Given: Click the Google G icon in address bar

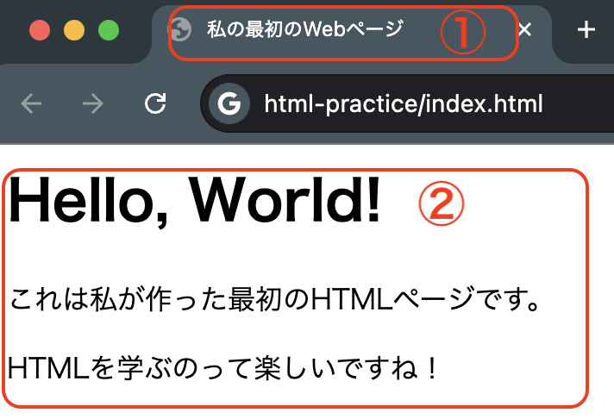Looking at the screenshot, I should point(229,104).
